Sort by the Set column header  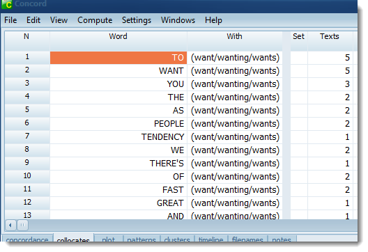[298, 41]
